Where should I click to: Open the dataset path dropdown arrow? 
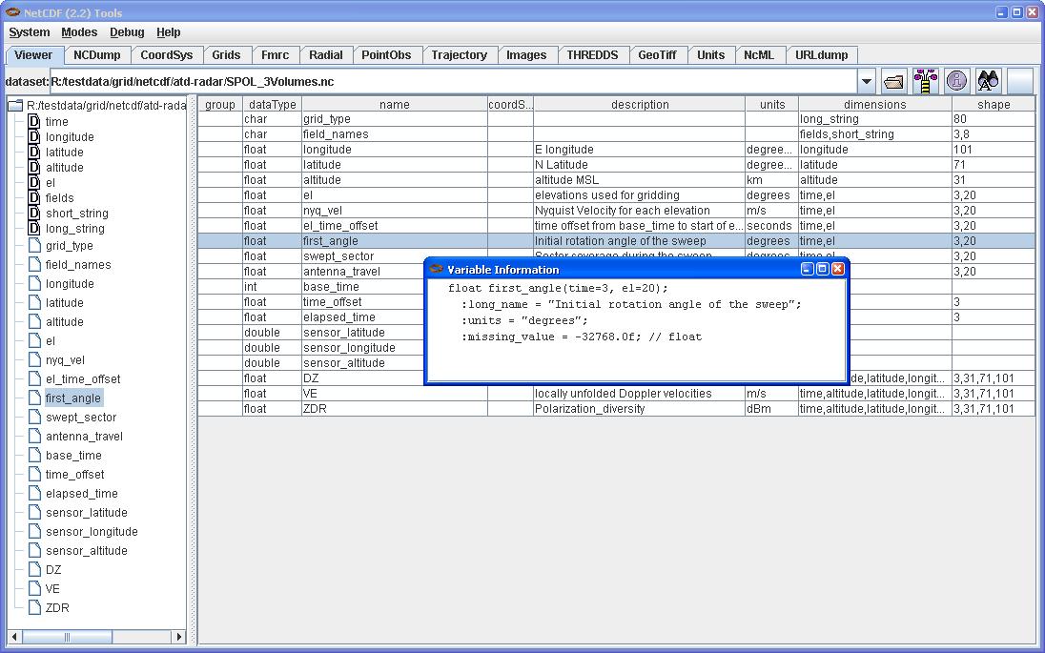coord(866,82)
